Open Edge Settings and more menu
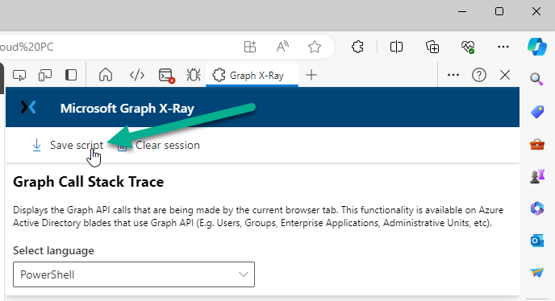Image resolution: width=555 pixels, height=301 pixels. pos(503,47)
